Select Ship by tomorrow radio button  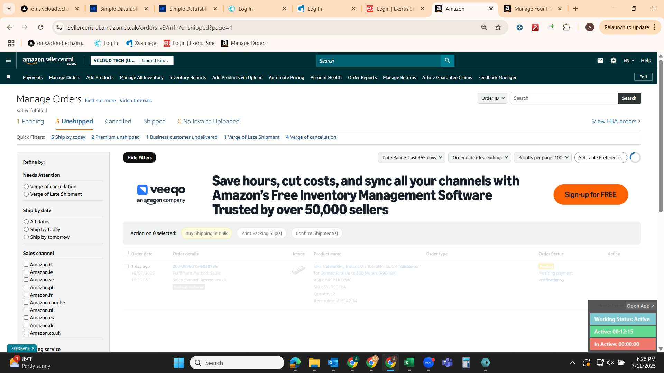coord(26,237)
